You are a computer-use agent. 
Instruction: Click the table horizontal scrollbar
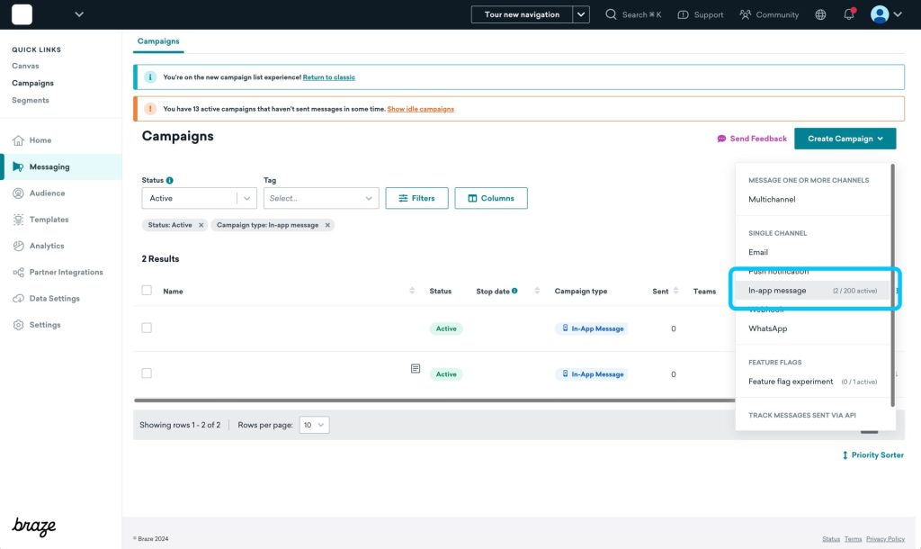coord(434,400)
